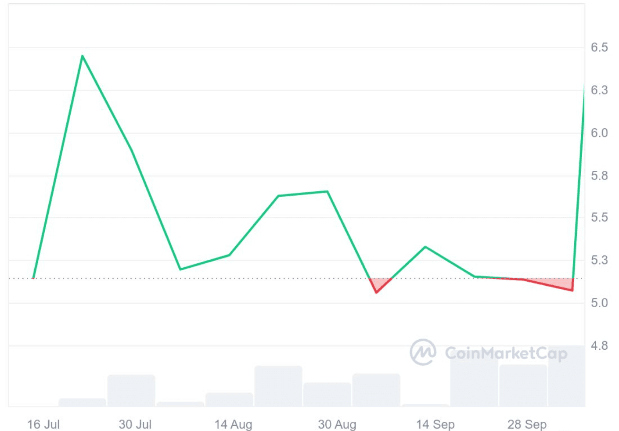Image resolution: width=619 pixels, height=431 pixels.
Task: Select the 5.5 price axis label
Action: pyautogui.click(x=599, y=218)
